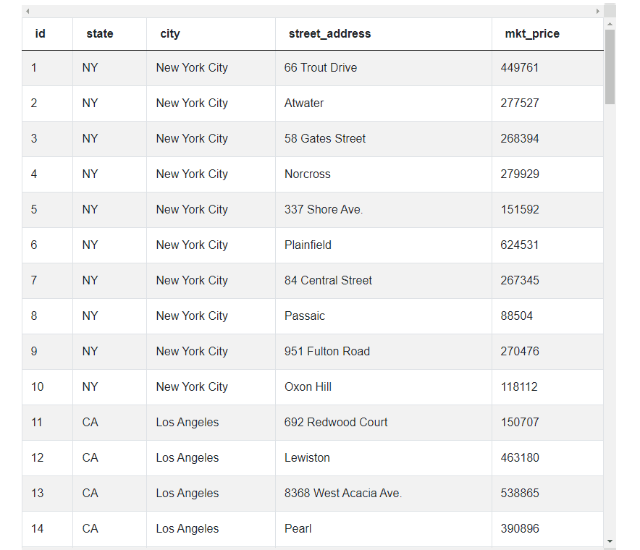The width and height of the screenshot is (640, 550).
Task: Select the Pearl row for Los Angeles
Action: pyautogui.click(x=298, y=528)
